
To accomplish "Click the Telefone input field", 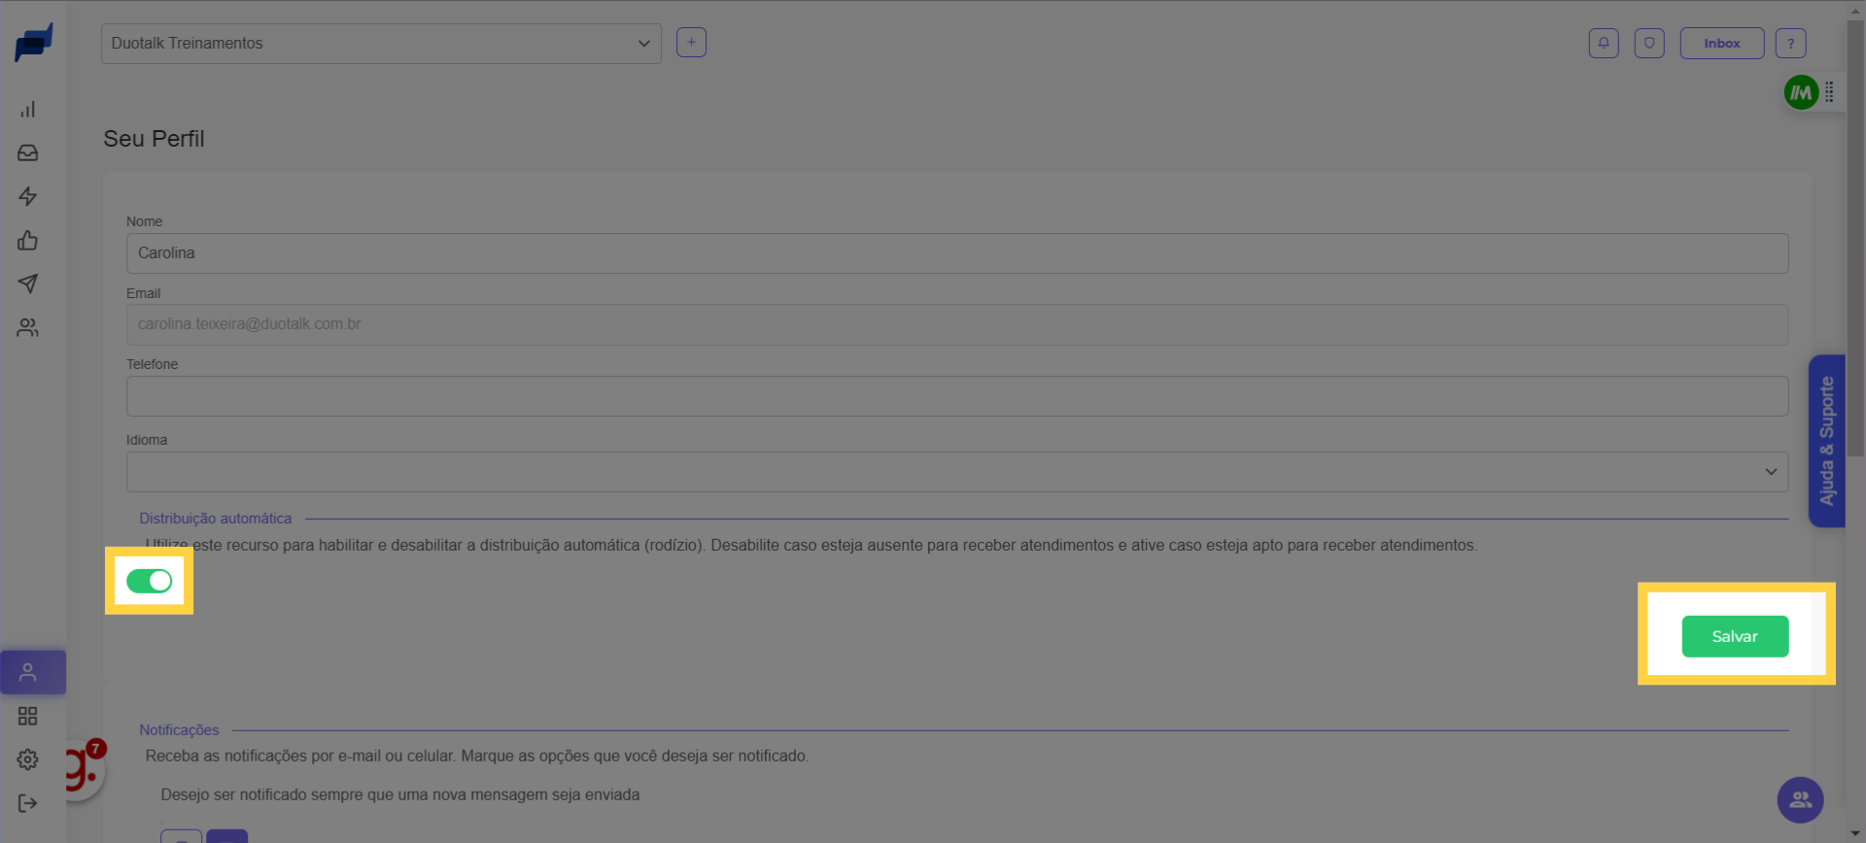I will (956, 396).
